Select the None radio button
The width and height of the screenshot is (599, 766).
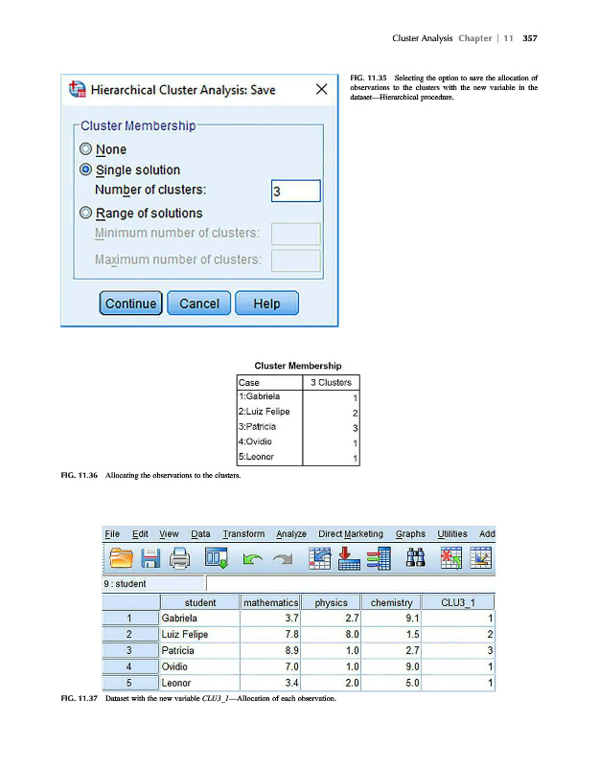click(87, 149)
